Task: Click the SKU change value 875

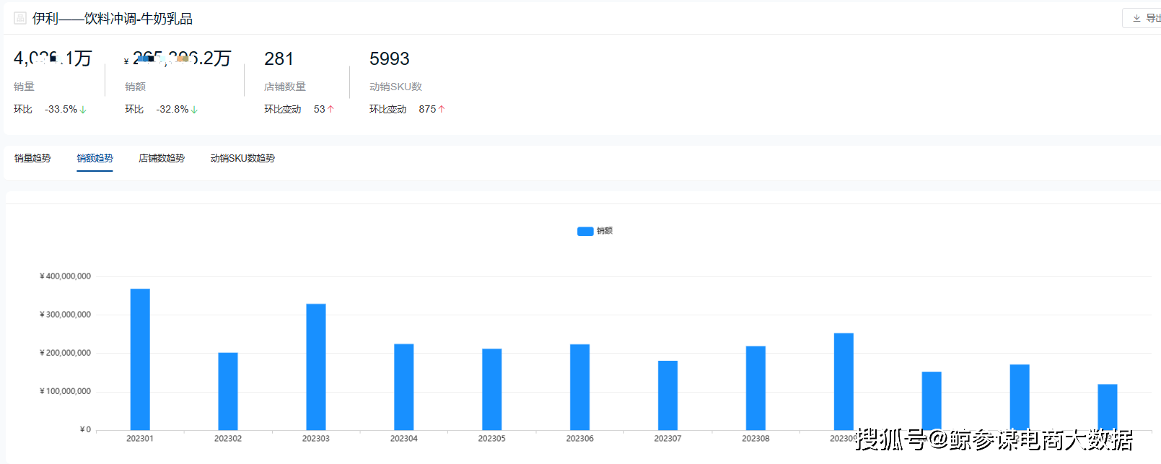Action: coord(427,109)
